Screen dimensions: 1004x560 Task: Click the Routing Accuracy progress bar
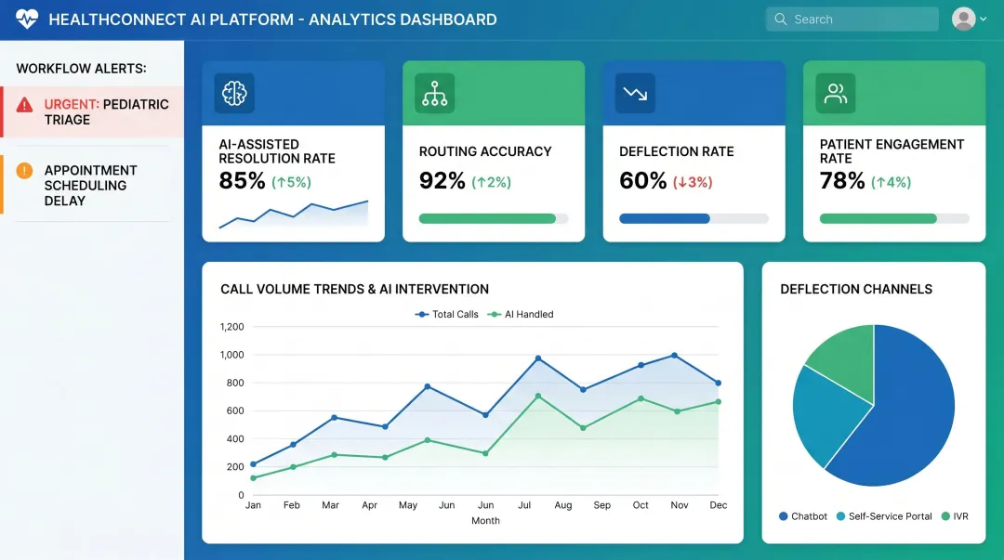coord(493,218)
